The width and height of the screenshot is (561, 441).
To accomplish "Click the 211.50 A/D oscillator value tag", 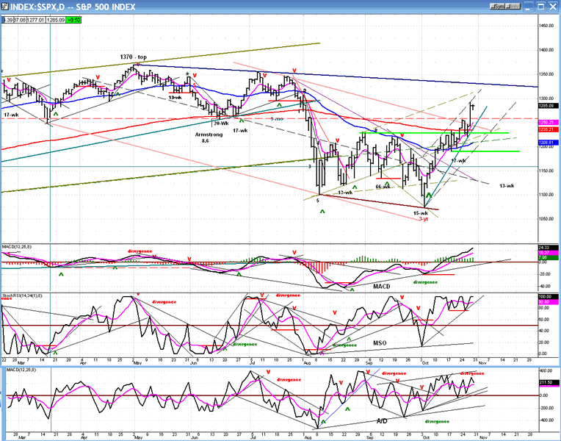I will point(548,383).
